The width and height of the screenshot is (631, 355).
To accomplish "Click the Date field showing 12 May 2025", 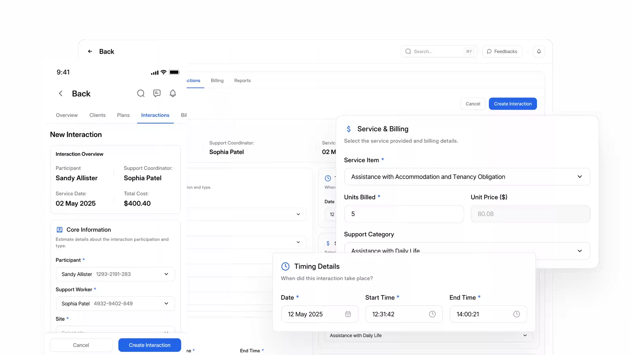I will 319,314.
